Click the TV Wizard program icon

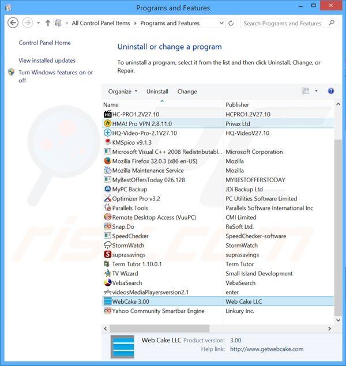(x=107, y=273)
